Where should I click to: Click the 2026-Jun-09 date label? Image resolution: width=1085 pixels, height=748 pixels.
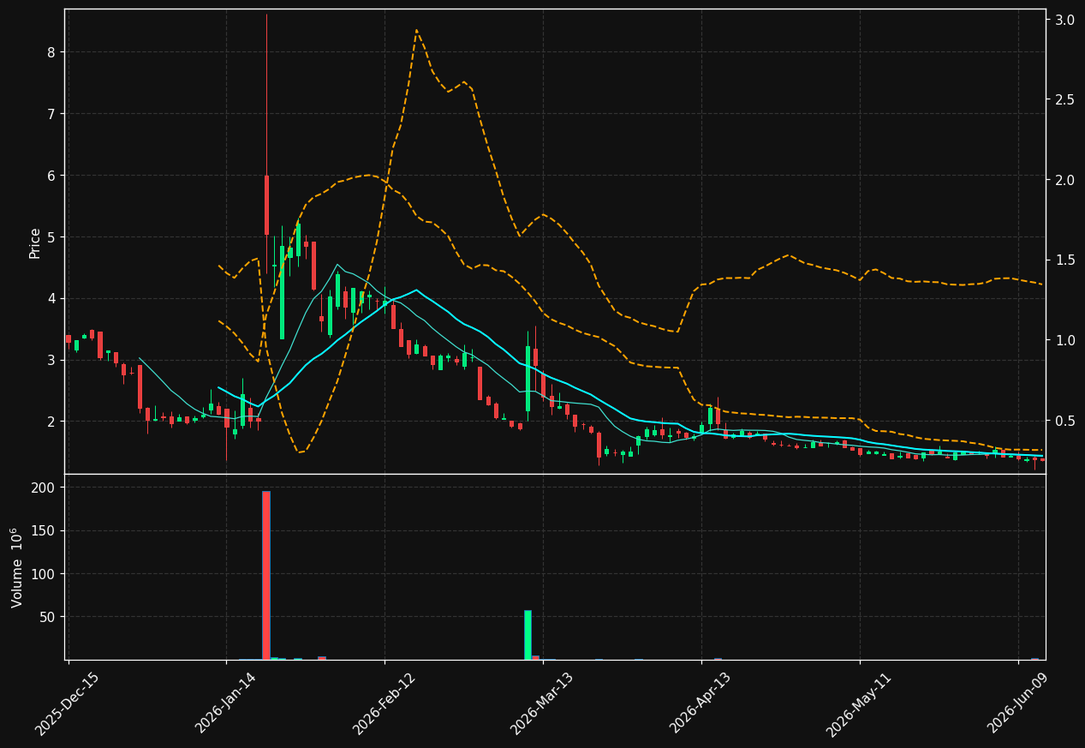tap(1017, 703)
